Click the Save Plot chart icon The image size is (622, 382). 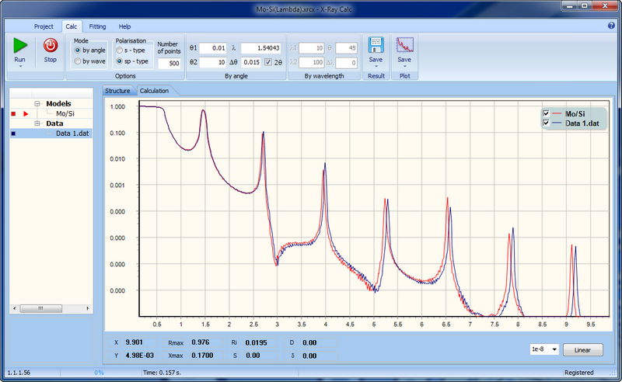tap(404, 45)
